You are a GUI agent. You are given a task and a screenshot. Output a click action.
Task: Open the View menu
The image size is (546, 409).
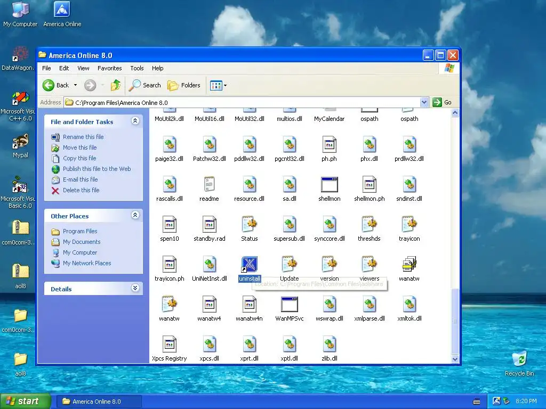[x=83, y=68]
